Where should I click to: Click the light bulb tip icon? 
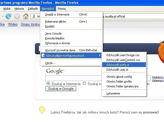tap(42, 110)
